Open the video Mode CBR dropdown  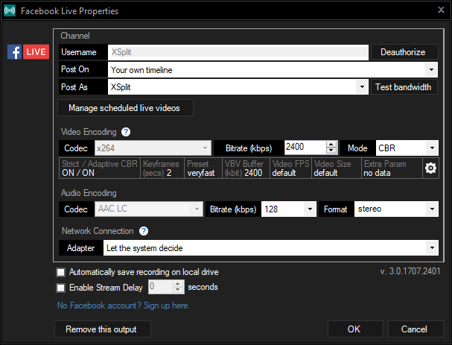pos(432,148)
